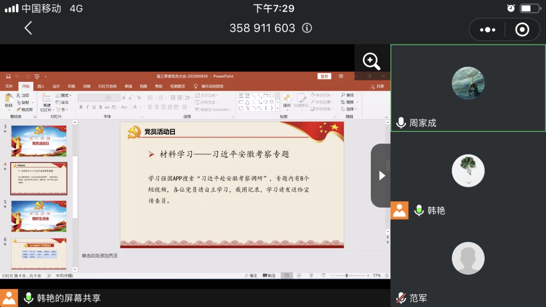Tap the circular close mini-program button
This screenshot has width=546, height=307.
pyautogui.click(x=522, y=30)
